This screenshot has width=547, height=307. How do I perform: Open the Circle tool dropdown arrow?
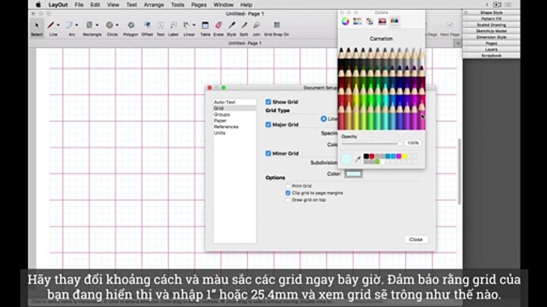pos(117,25)
